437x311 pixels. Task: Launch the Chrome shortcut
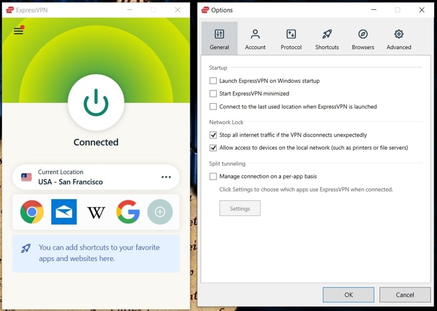[32, 212]
